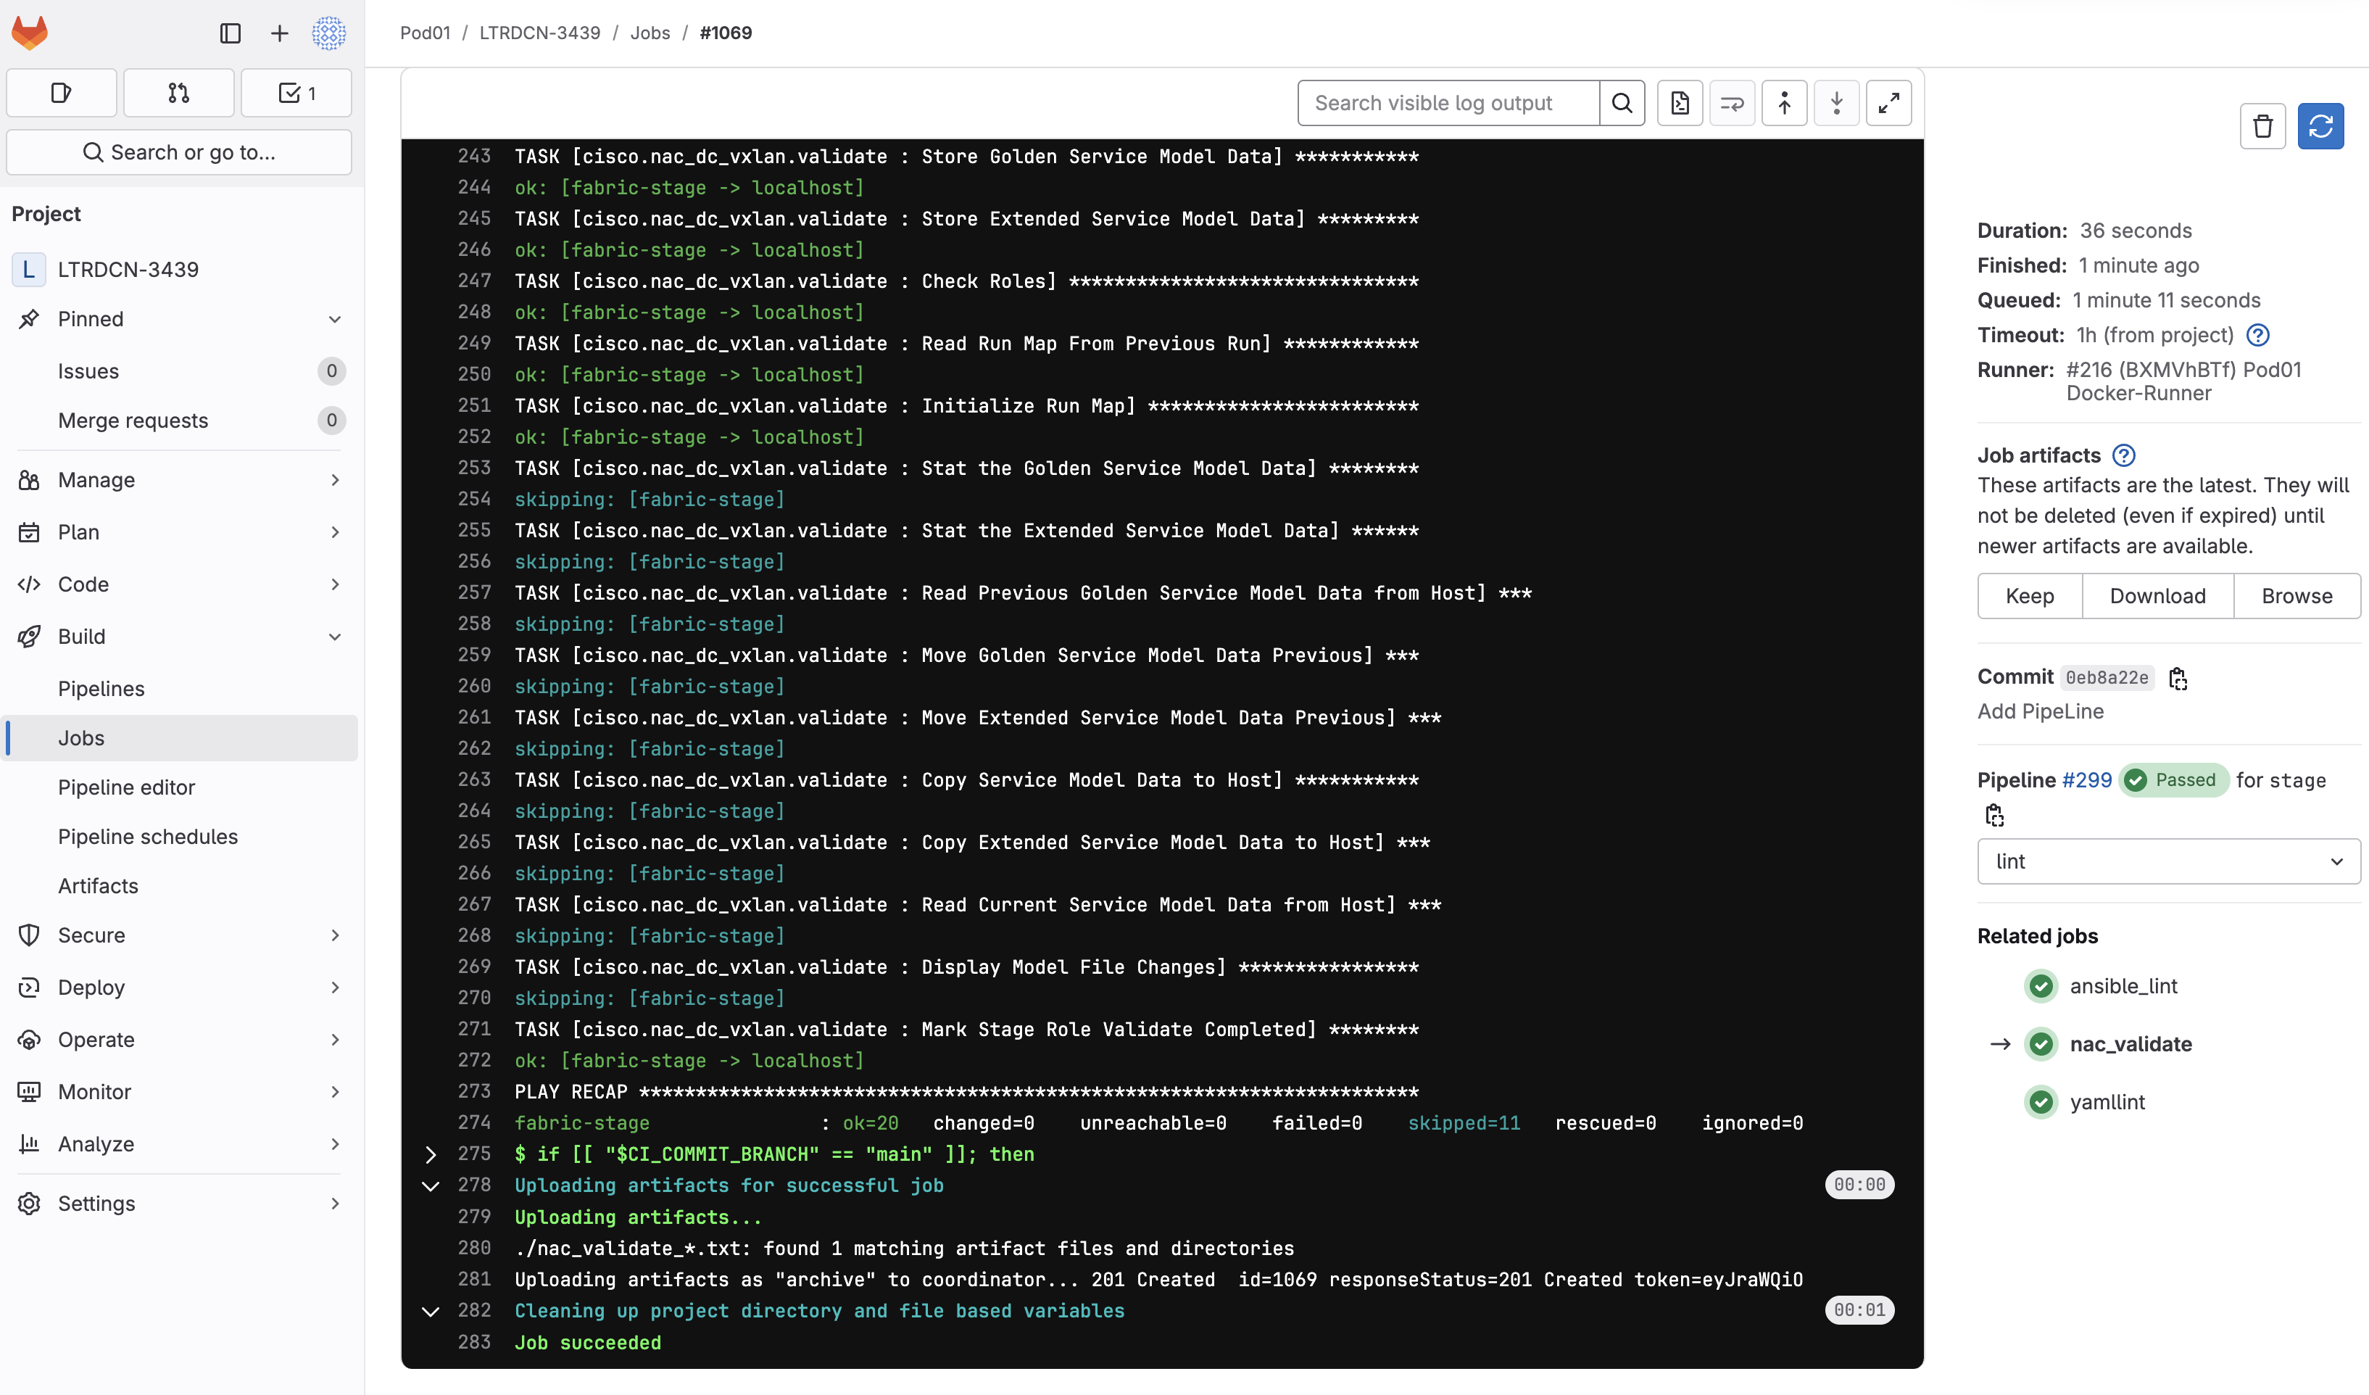Toggle the sidebar collapse icon
This screenshot has height=1395, width=2369.
click(231, 34)
